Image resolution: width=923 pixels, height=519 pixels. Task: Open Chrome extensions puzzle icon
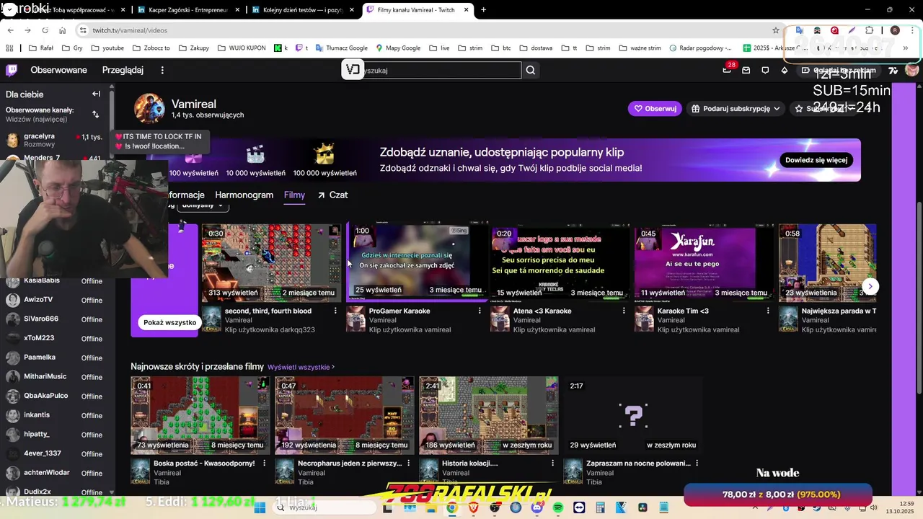[869, 30]
